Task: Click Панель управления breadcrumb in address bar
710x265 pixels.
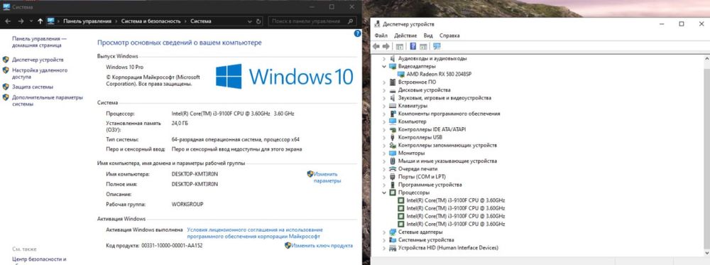Action: pyautogui.click(x=87, y=21)
